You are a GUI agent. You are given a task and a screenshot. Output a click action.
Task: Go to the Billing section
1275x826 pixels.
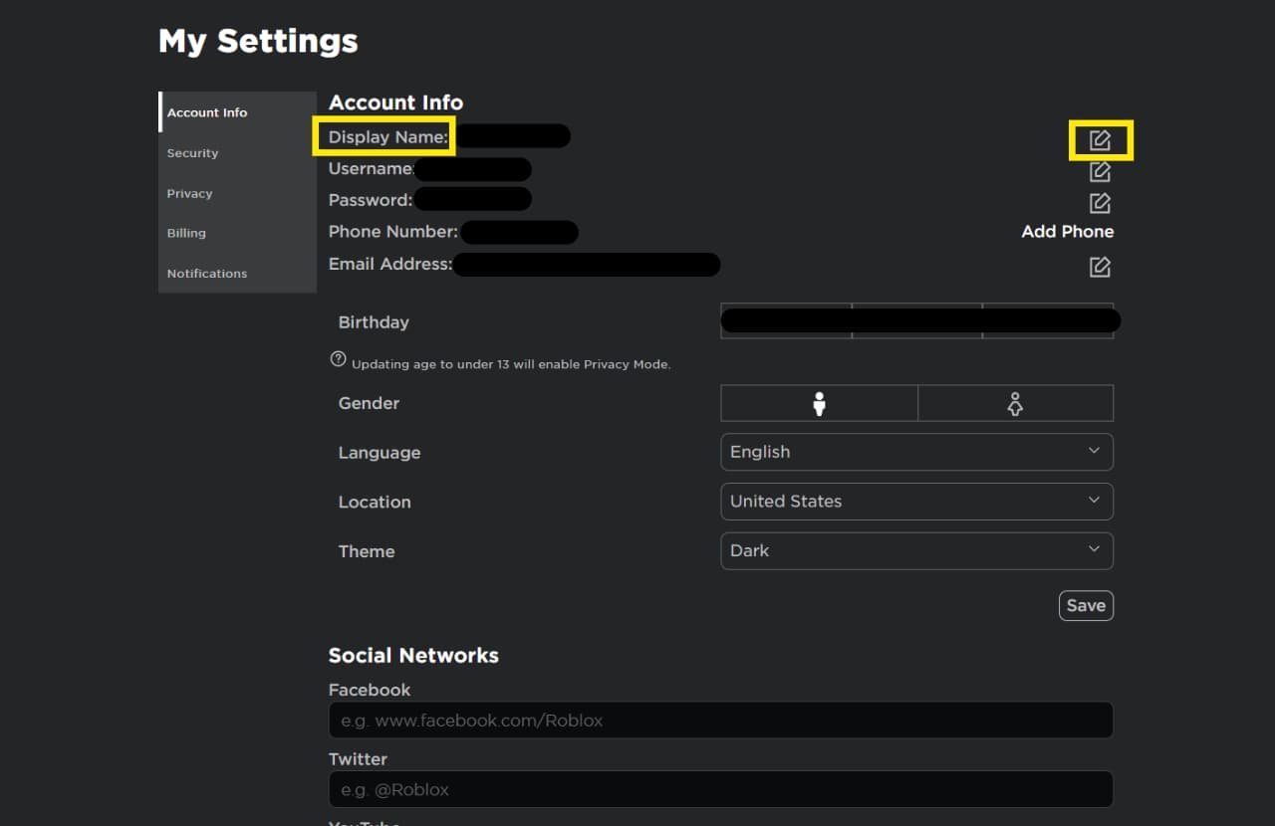(186, 233)
